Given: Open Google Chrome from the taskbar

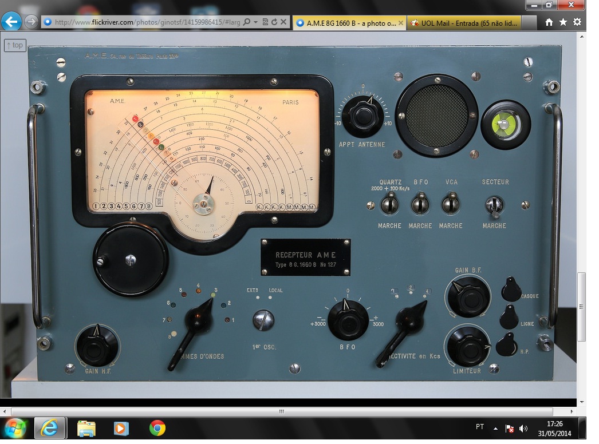Looking at the screenshot, I should pos(157,428).
